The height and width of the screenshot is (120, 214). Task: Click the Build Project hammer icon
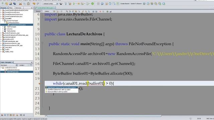66,4
